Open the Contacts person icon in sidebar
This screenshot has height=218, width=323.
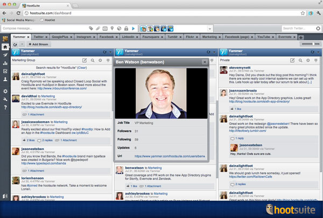[5, 79]
